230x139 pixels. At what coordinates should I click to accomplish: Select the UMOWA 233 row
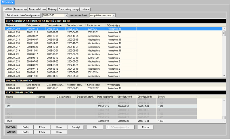click(71, 62)
